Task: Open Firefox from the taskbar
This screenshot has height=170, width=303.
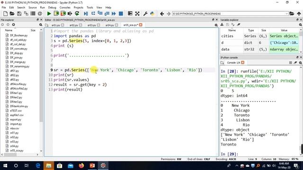Action: coord(81,166)
